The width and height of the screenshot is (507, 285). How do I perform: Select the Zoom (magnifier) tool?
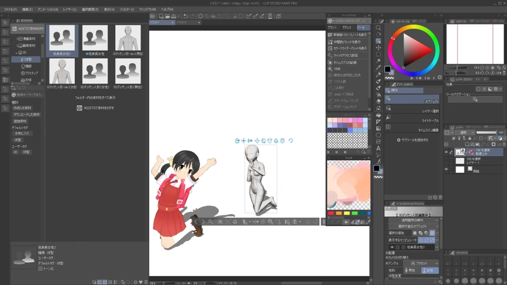click(378, 27)
